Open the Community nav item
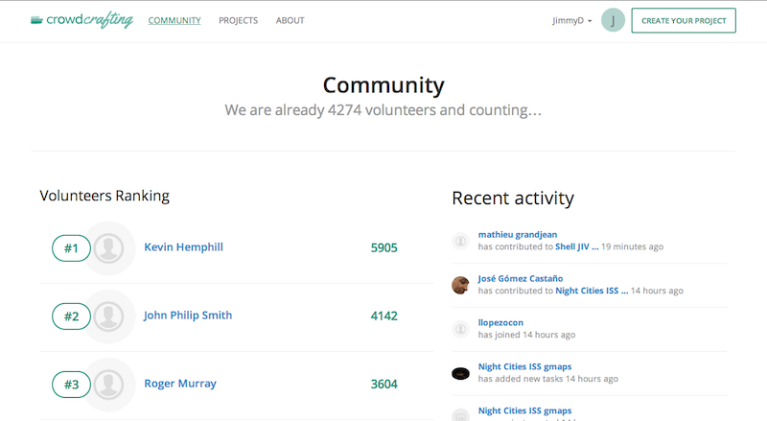Viewport: 767px width, 421px height. 174,20
